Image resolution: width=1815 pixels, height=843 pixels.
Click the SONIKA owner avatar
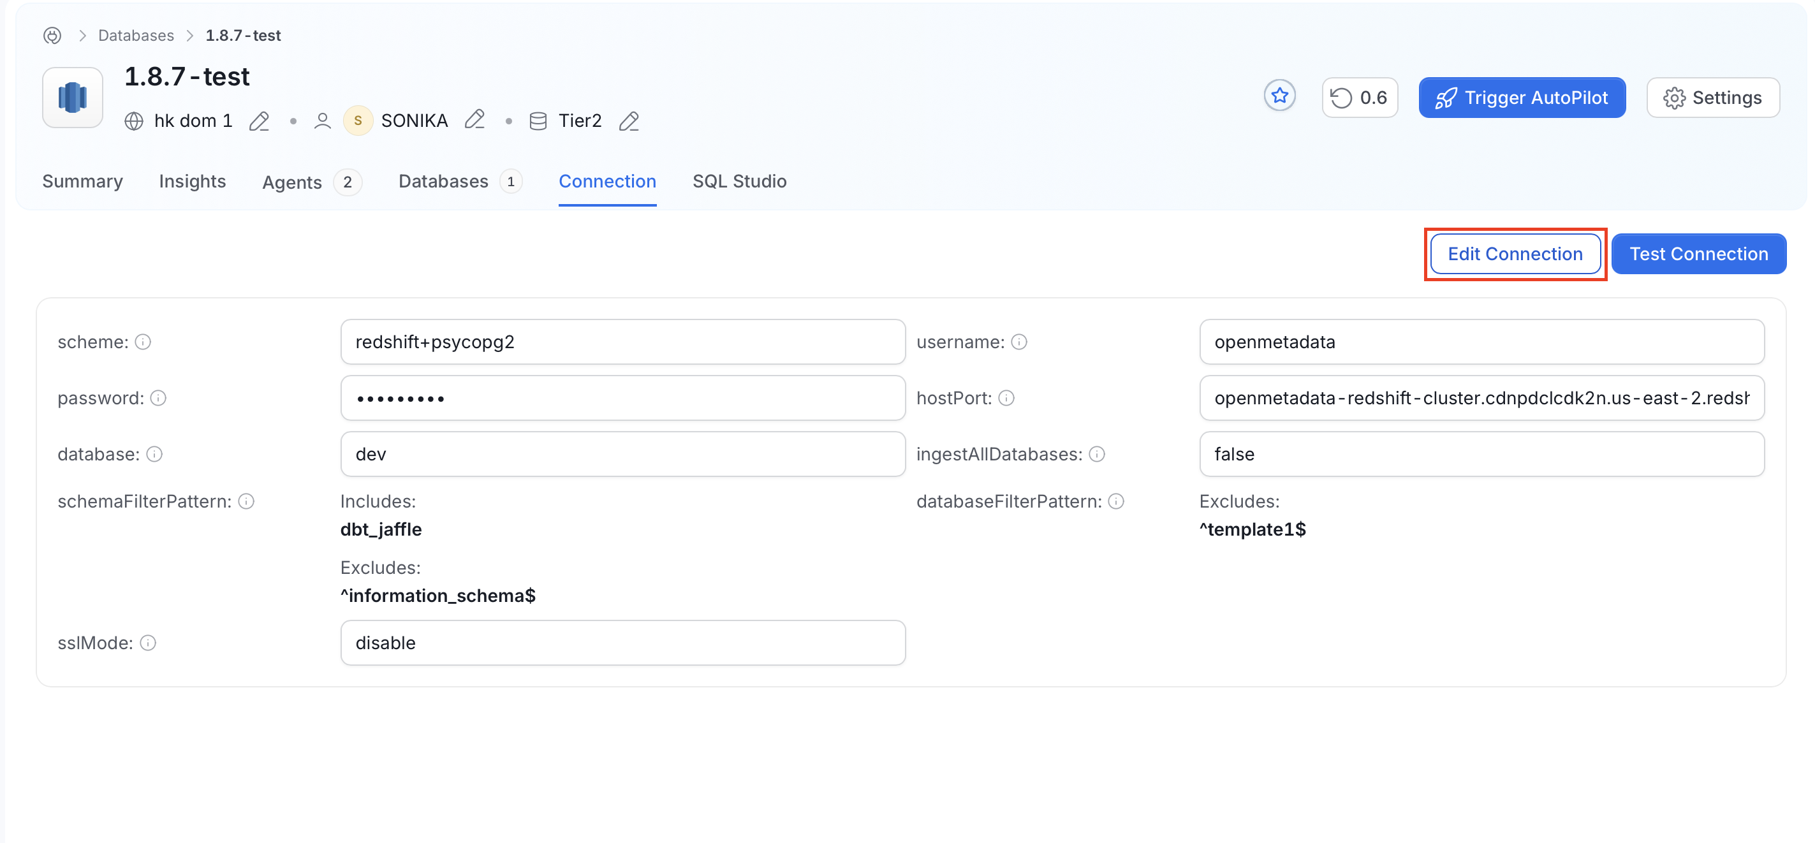point(358,121)
